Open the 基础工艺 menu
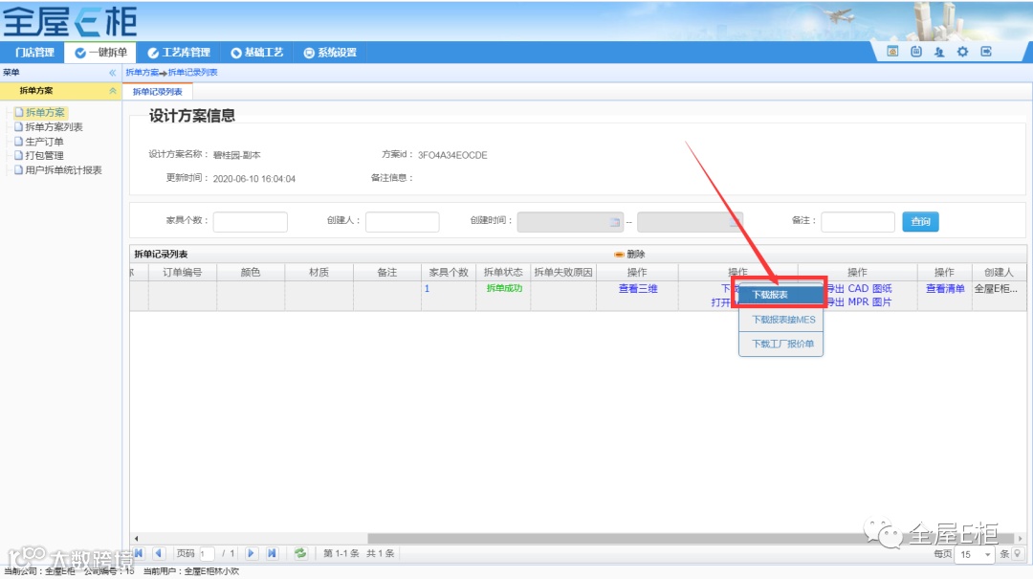This screenshot has width=1033, height=579. [x=257, y=52]
